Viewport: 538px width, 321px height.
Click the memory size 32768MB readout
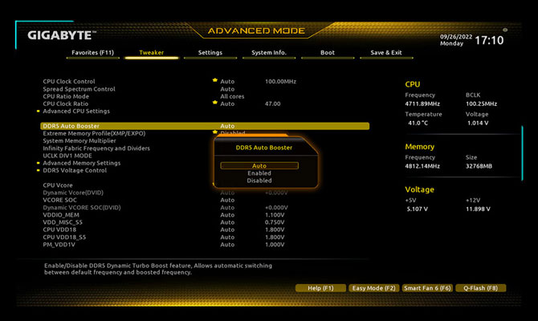pyautogui.click(x=479, y=166)
